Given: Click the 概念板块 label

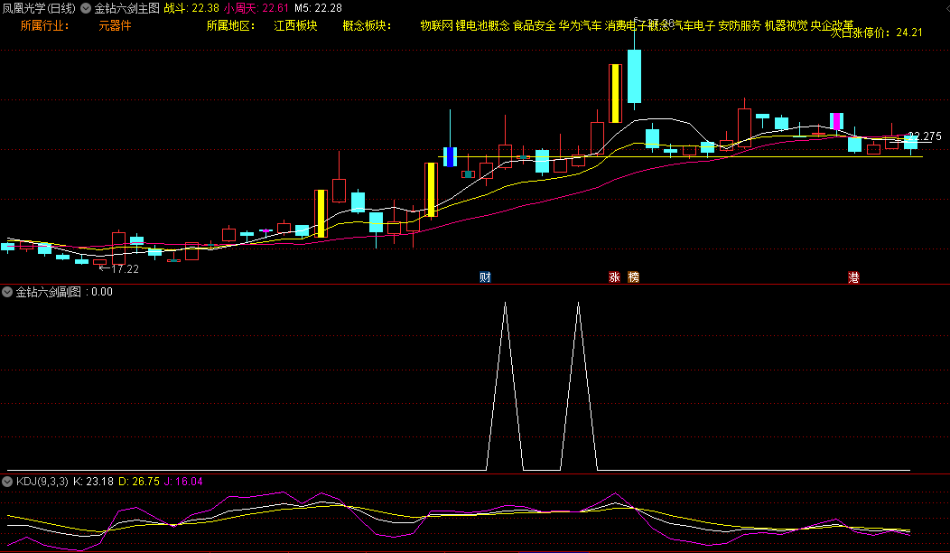Looking at the screenshot, I should pos(368,26).
